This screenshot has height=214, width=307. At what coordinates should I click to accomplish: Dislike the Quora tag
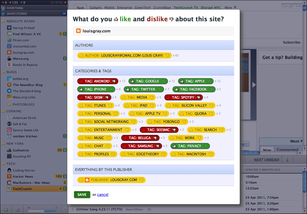tap(211, 114)
